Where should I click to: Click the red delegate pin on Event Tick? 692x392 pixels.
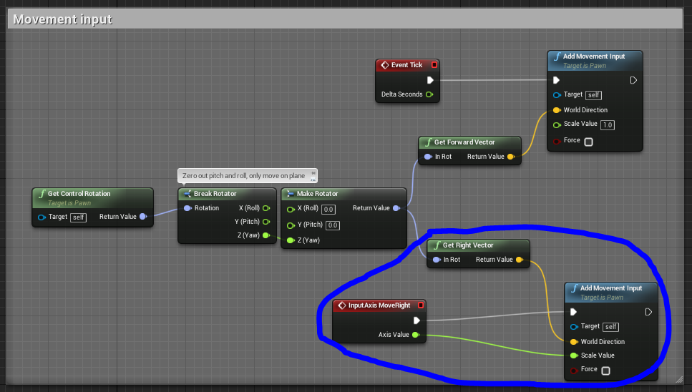click(434, 65)
